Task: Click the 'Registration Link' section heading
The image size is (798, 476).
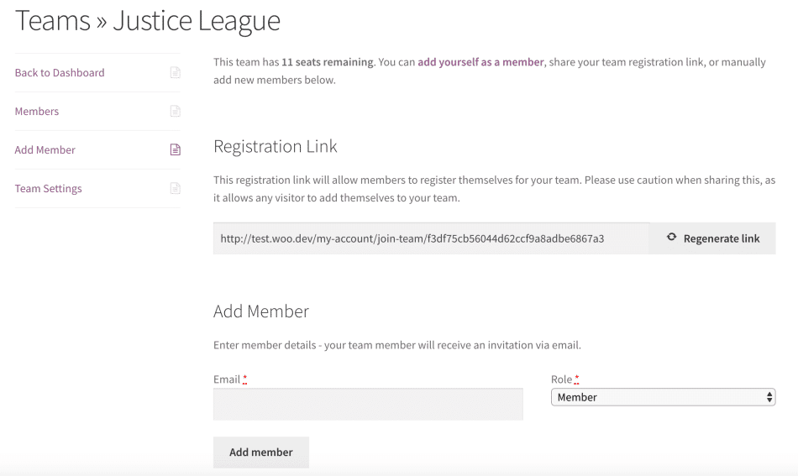Action: click(276, 146)
